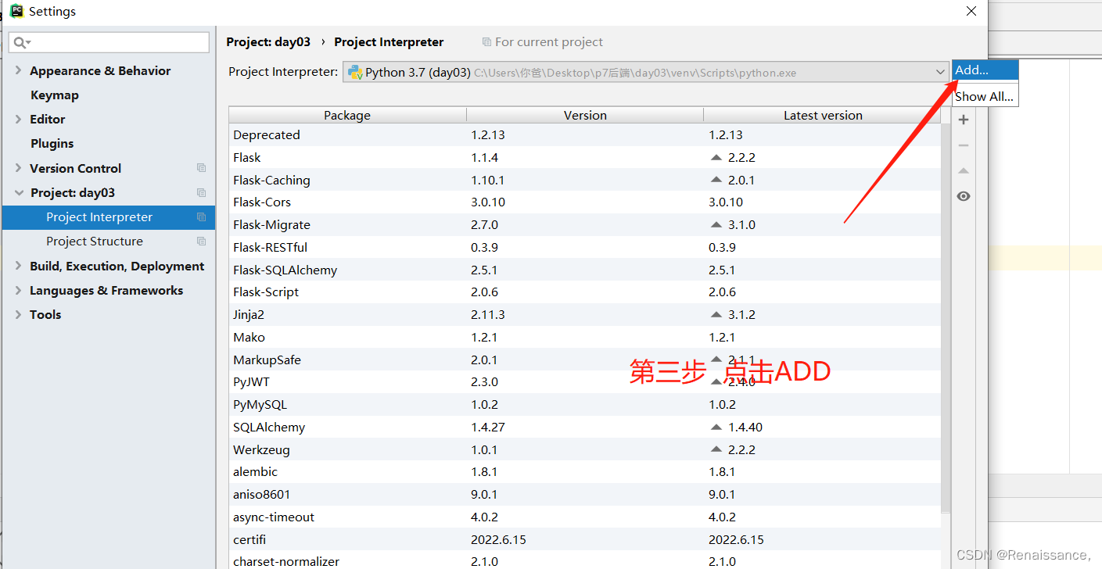Choose Add... from interpreter menu
The width and height of the screenshot is (1102, 569).
(x=985, y=70)
